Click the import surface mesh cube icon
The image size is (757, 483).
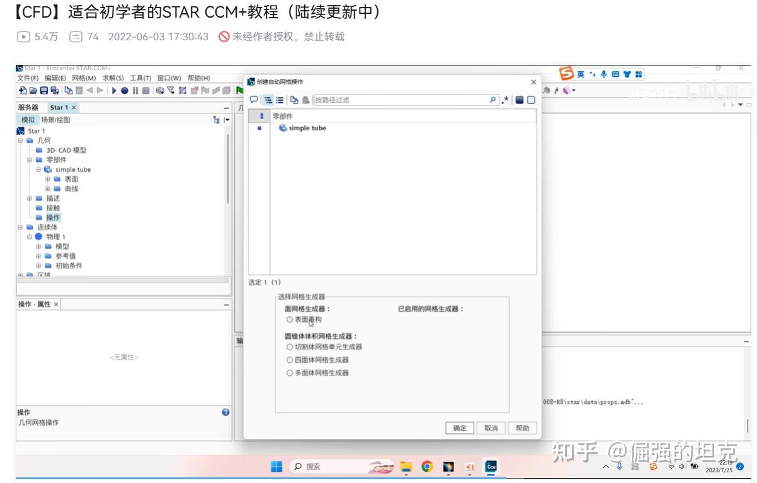pyautogui.click(x=160, y=91)
